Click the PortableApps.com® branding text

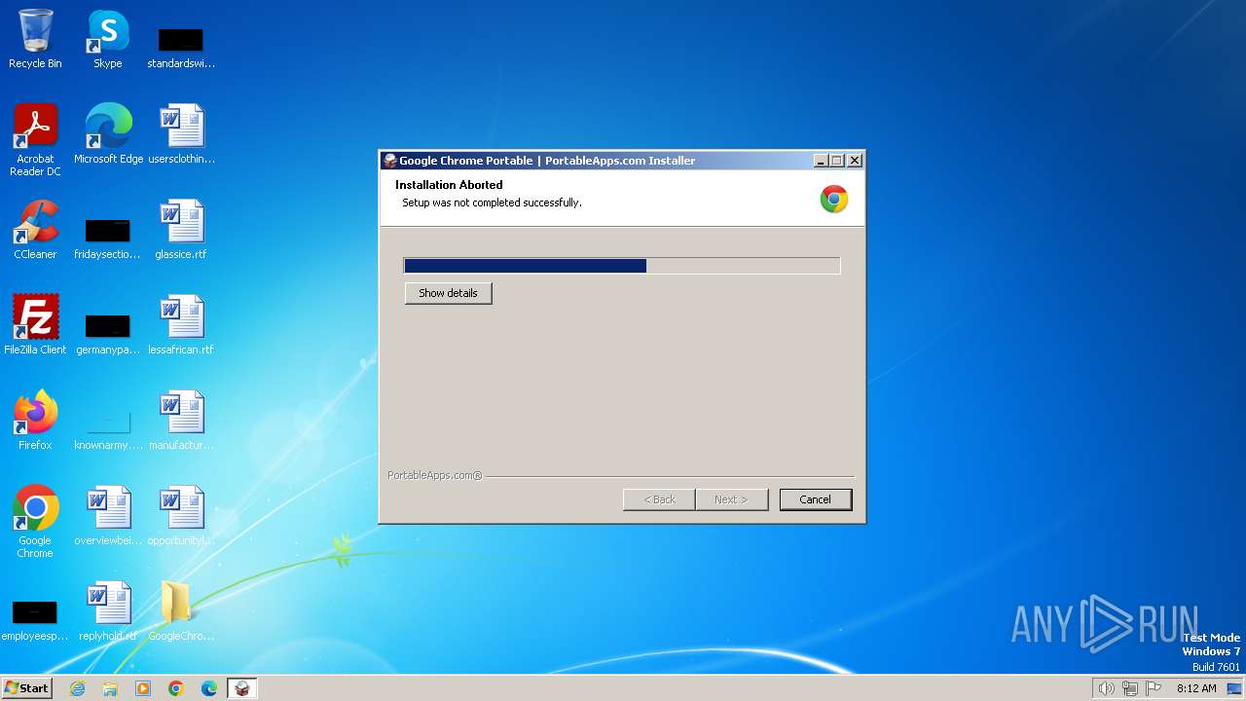(x=435, y=476)
